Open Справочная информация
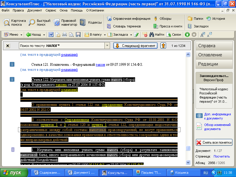 coord(129,19)
